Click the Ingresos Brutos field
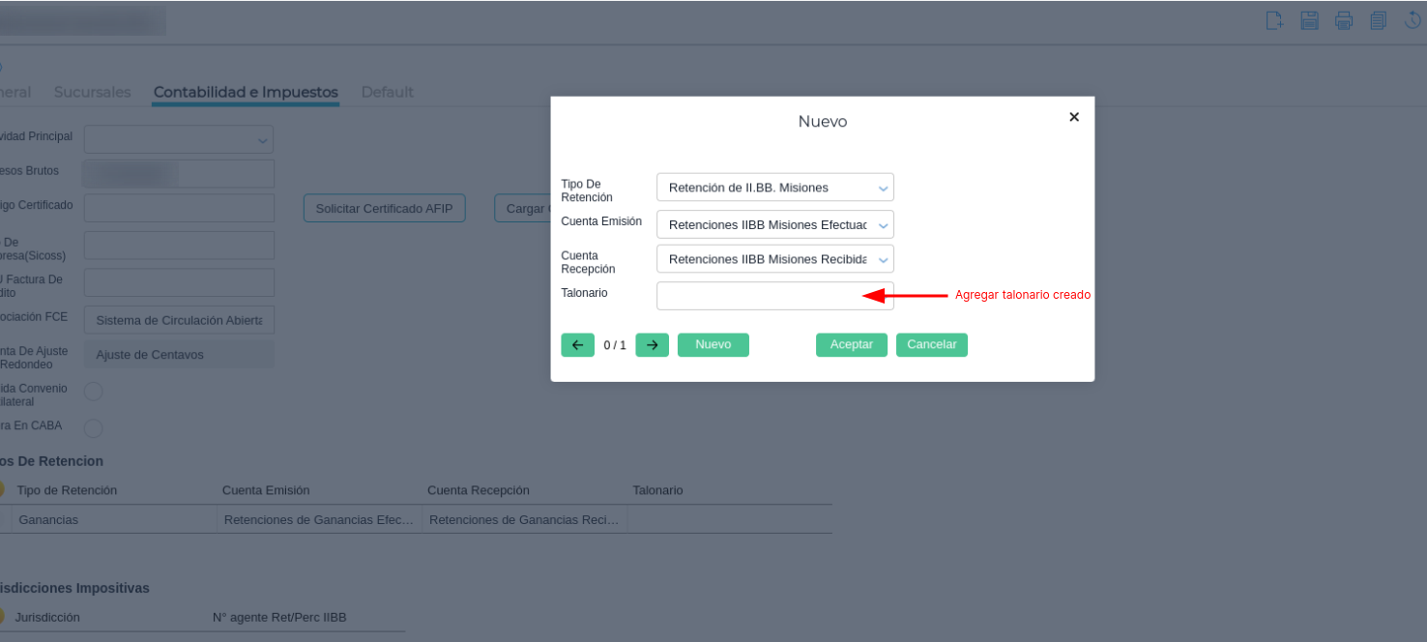The height and width of the screenshot is (642, 1427). coord(179,174)
